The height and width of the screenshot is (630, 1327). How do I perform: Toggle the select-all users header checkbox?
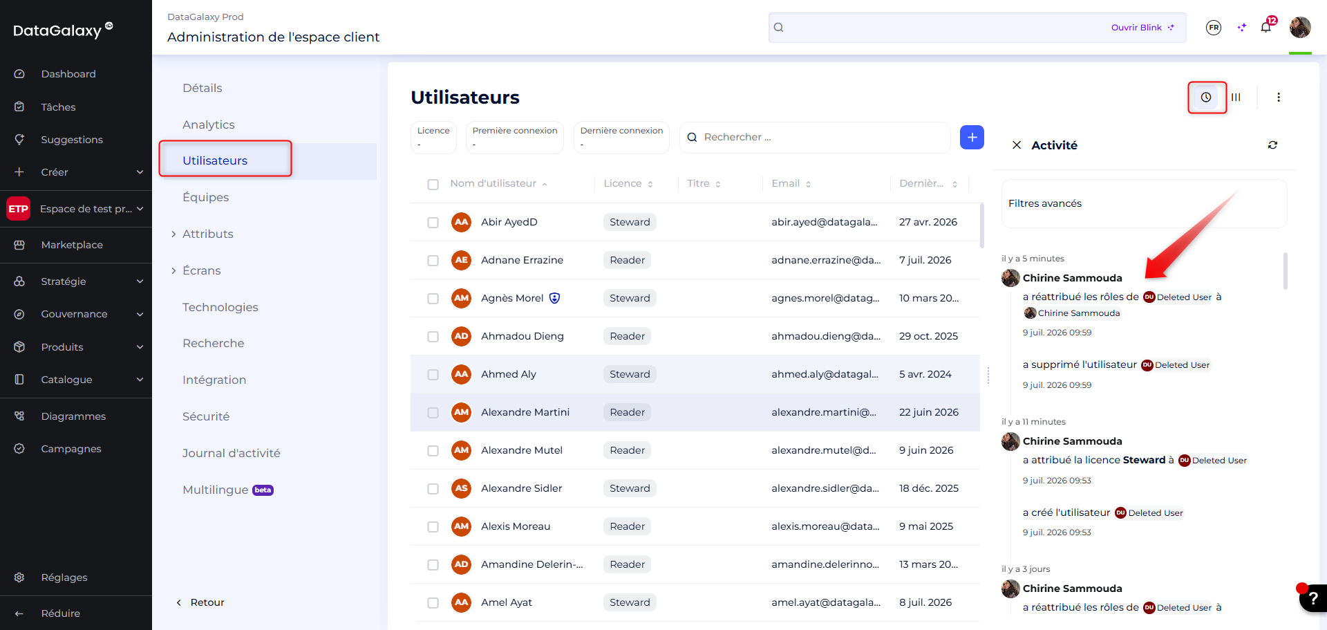[433, 185]
